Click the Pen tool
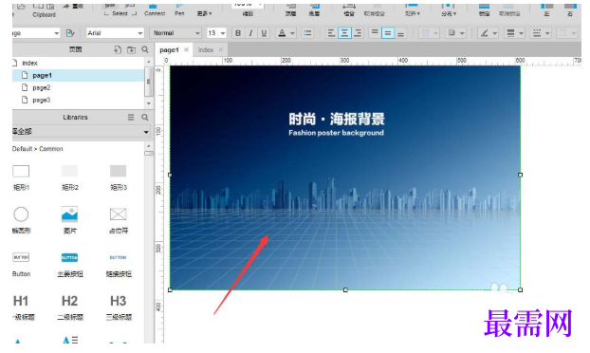 point(179,10)
